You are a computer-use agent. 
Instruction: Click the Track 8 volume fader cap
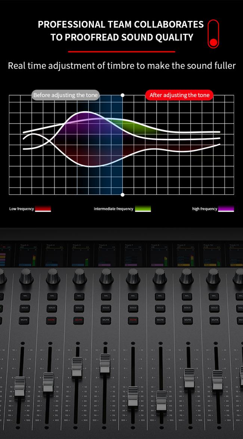[x=161, y=400]
